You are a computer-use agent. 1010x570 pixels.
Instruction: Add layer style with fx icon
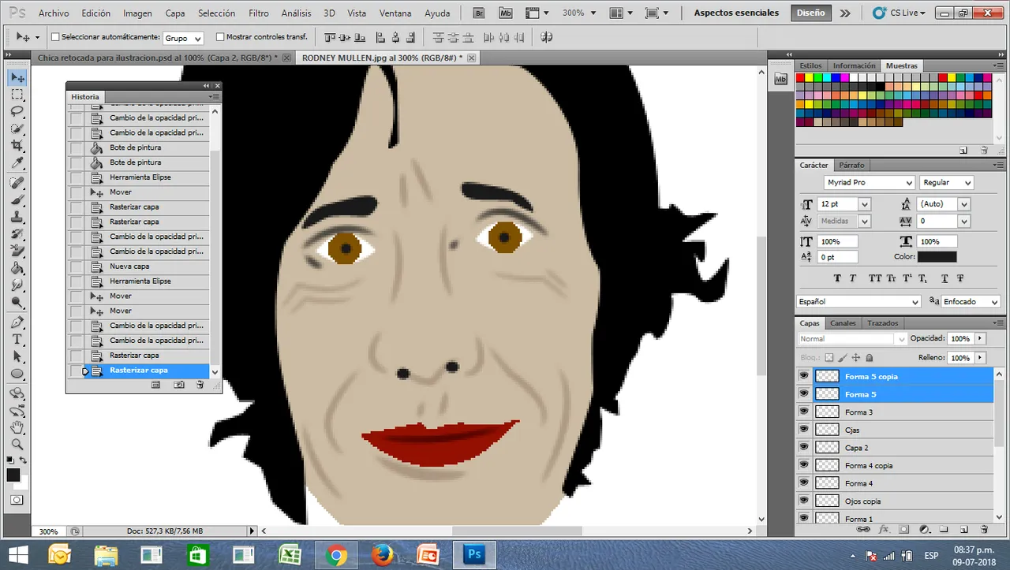point(884,530)
